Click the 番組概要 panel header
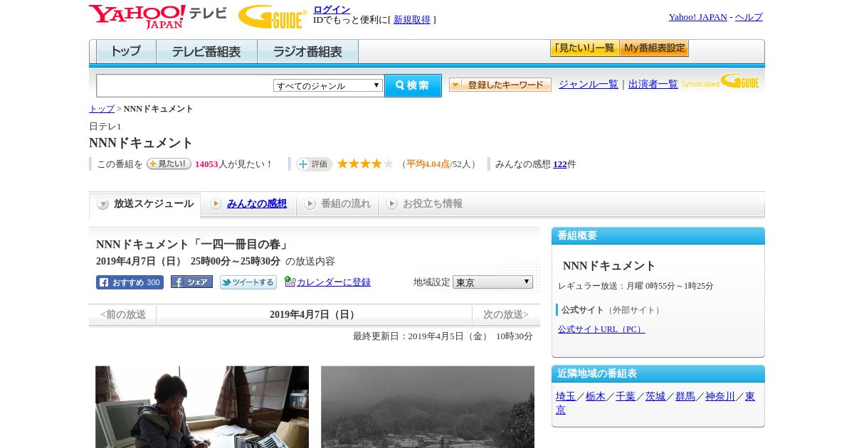 [x=658, y=236]
